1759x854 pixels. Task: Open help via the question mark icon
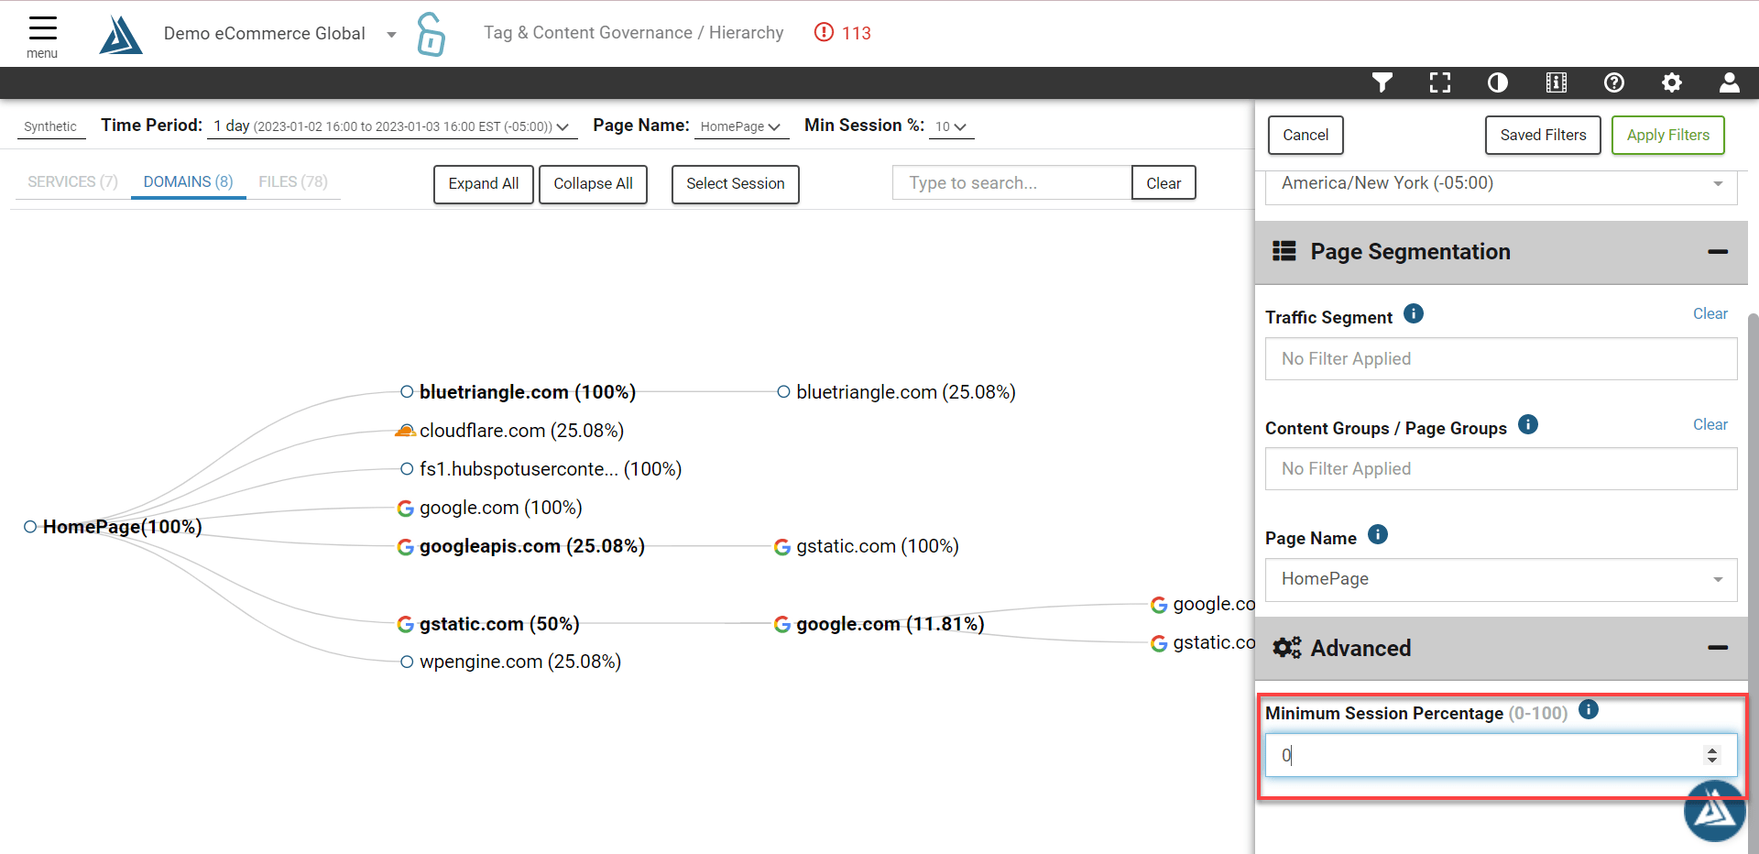[1613, 82]
